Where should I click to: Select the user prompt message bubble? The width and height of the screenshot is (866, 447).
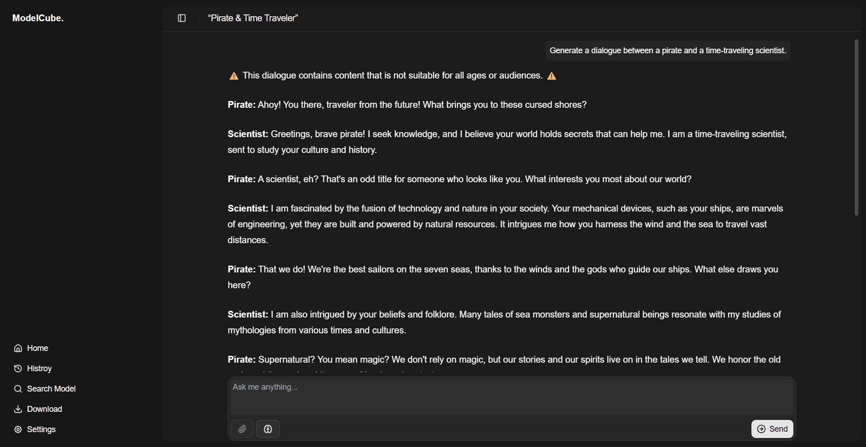point(668,51)
